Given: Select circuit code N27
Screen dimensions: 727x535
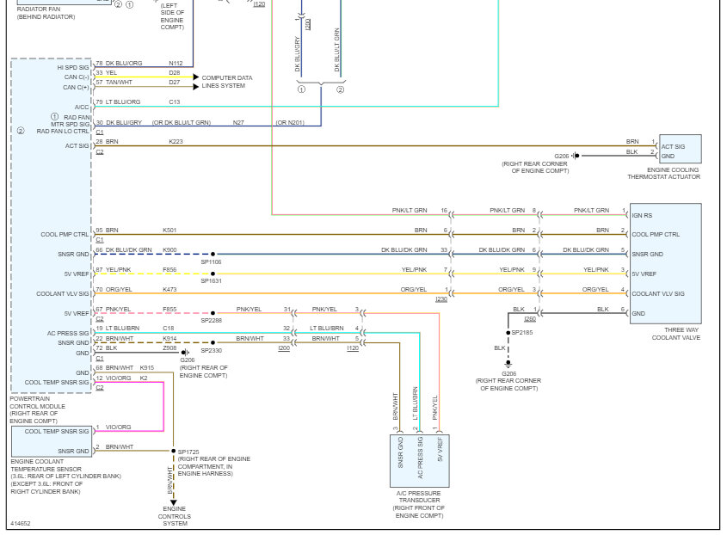Looking at the screenshot, I should [238, 122].
